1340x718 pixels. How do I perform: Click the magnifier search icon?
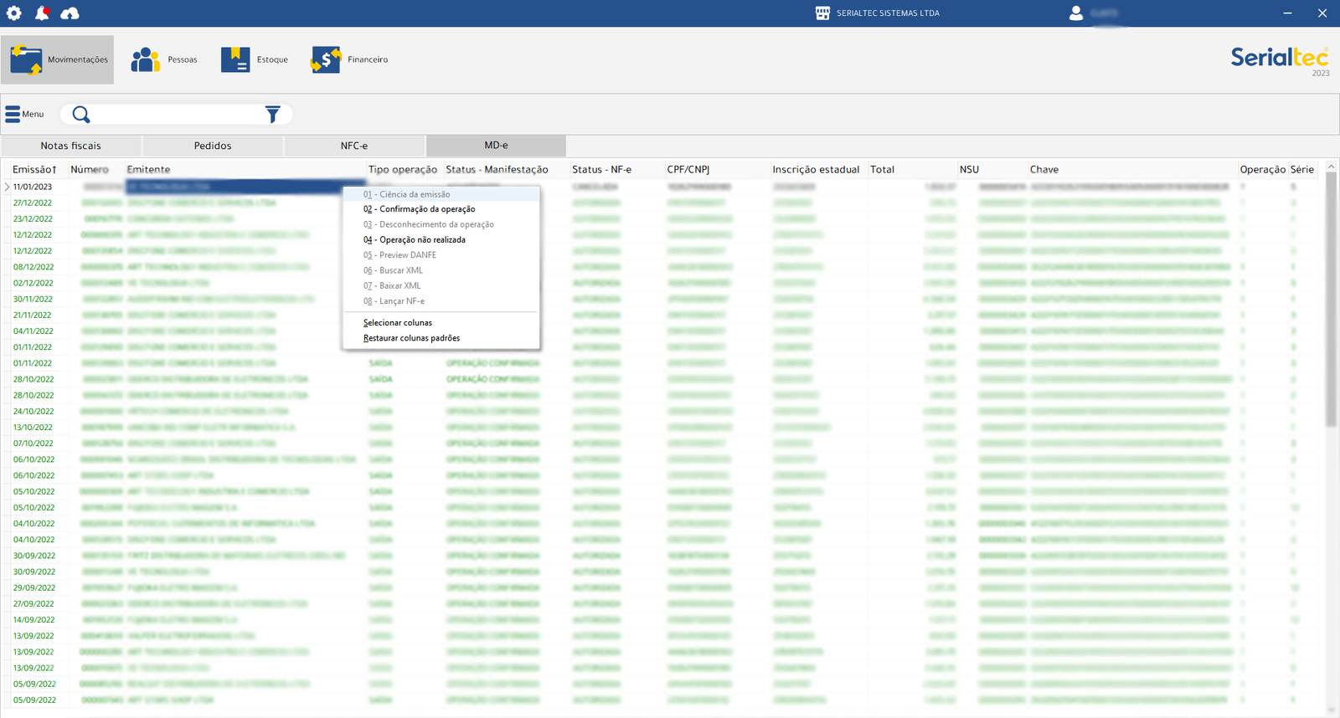coord(81,115)
